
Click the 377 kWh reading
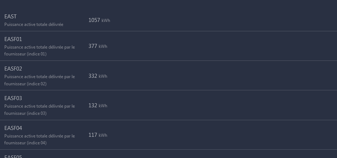[98, 46]
